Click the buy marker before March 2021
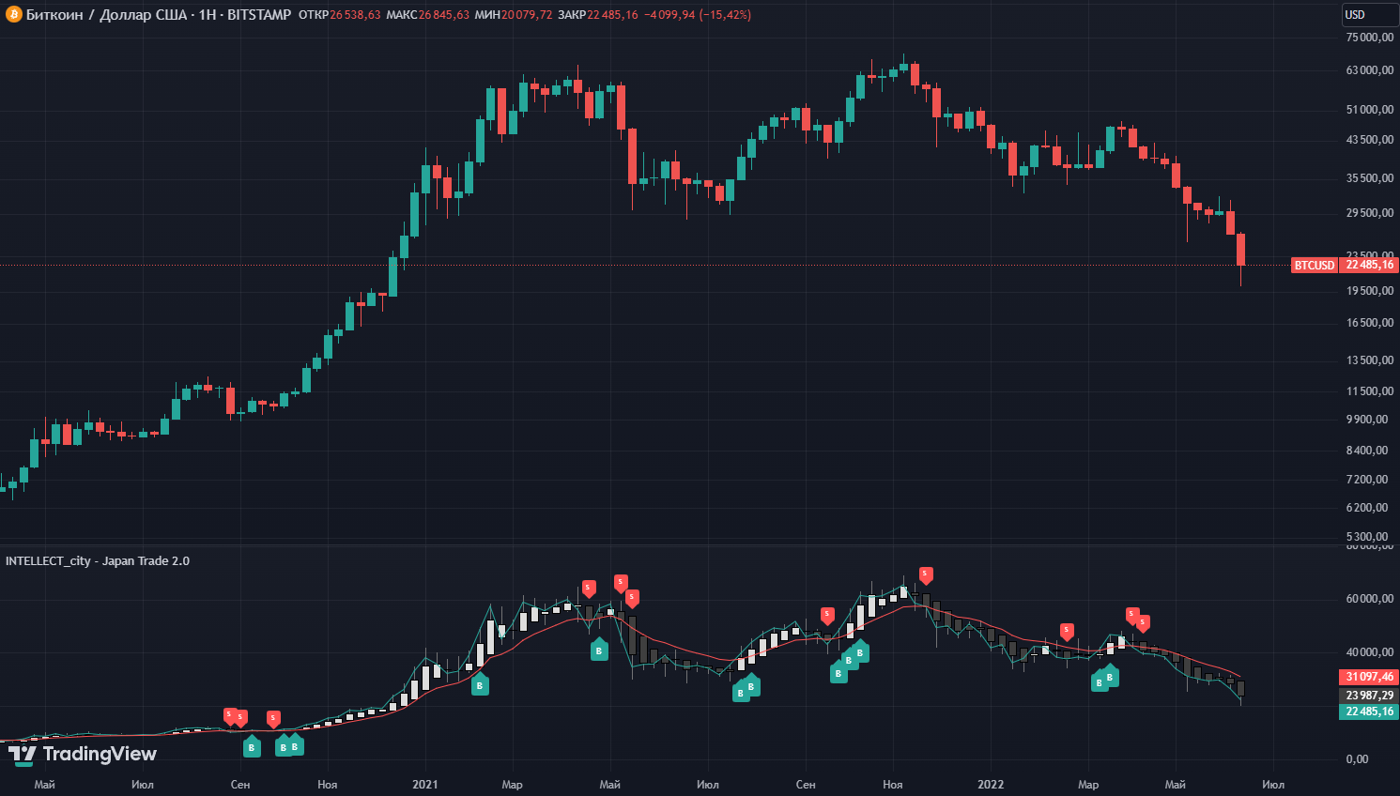1400x796 pixels. 480,685
